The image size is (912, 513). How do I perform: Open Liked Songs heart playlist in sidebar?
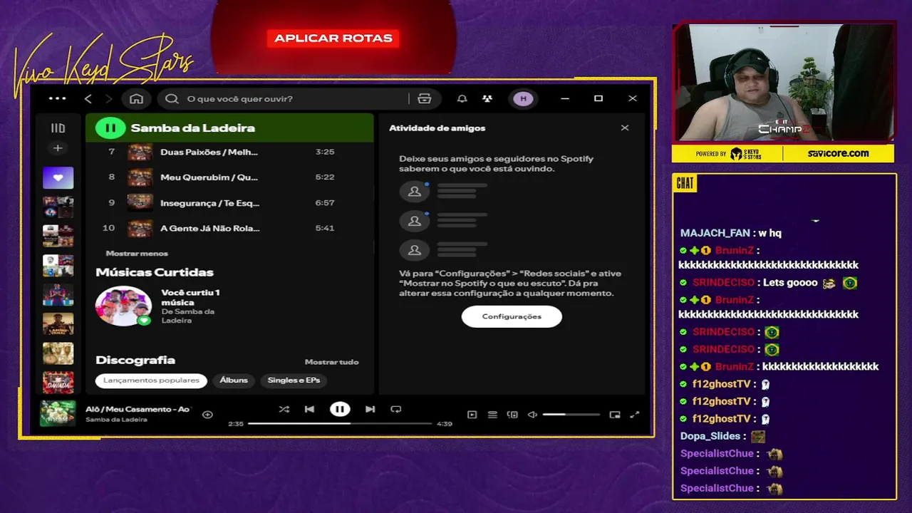click(x=58, y=177)
